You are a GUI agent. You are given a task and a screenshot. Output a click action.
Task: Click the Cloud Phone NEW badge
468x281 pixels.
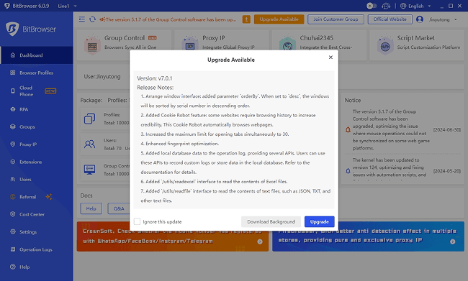(50, 91)
